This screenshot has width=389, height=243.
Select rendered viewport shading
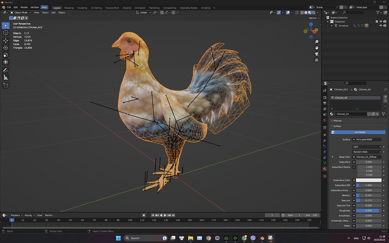tap(314, 12)
